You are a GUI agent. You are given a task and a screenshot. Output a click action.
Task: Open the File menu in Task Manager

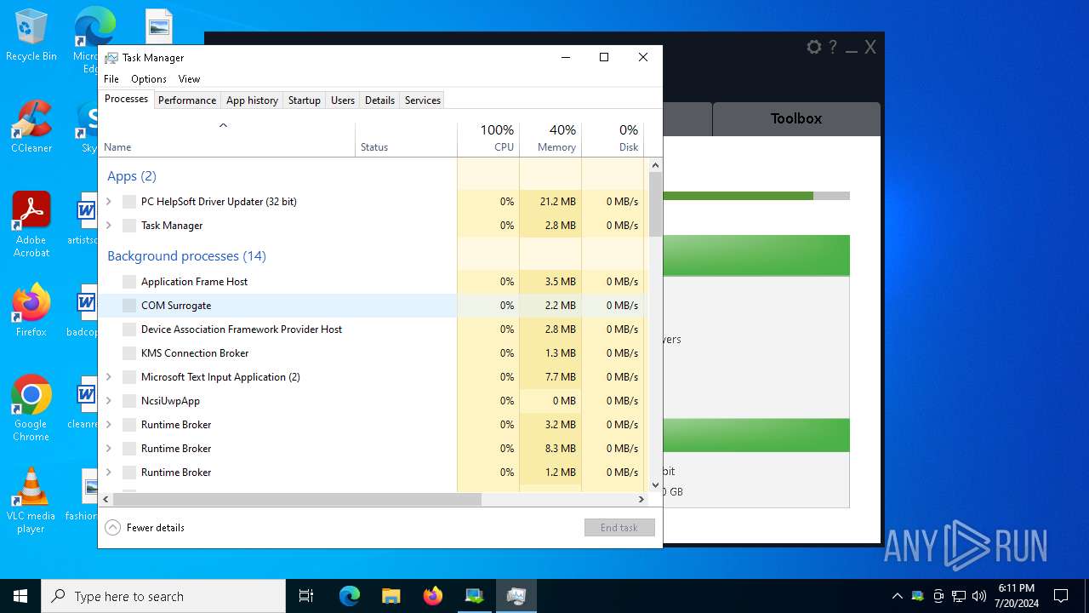click(111, 79)
